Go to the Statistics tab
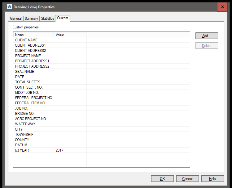Image resolution: width=232 pixels, height=188 pixels. click(47, 19)
